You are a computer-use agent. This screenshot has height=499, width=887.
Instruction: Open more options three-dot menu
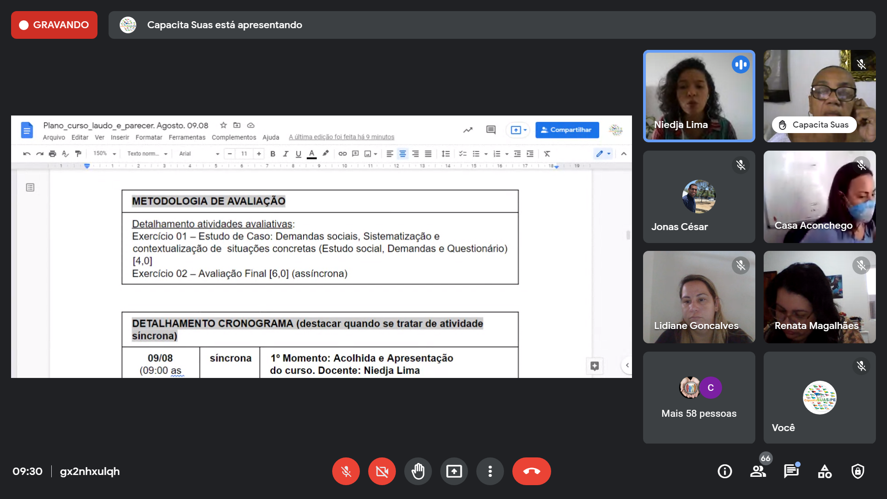point(490,471)
